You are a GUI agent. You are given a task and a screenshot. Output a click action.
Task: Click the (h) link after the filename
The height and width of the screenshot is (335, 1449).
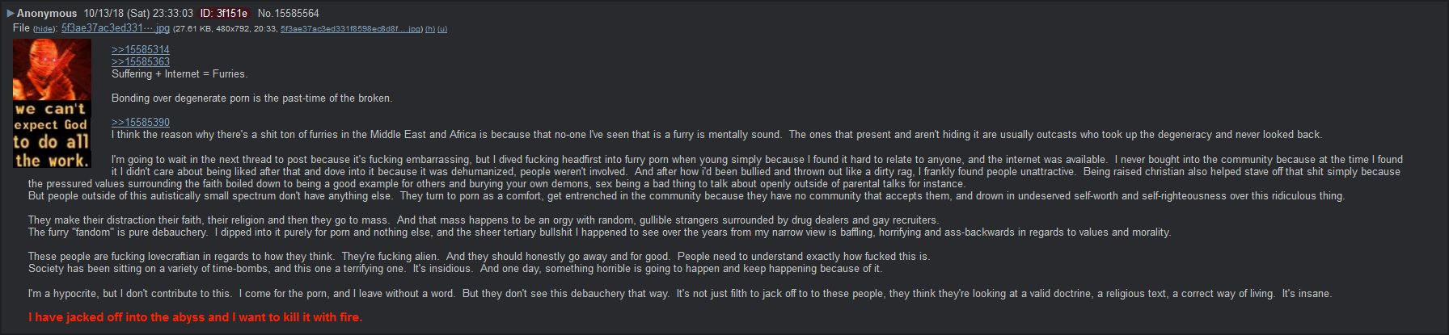coord(430,29)
